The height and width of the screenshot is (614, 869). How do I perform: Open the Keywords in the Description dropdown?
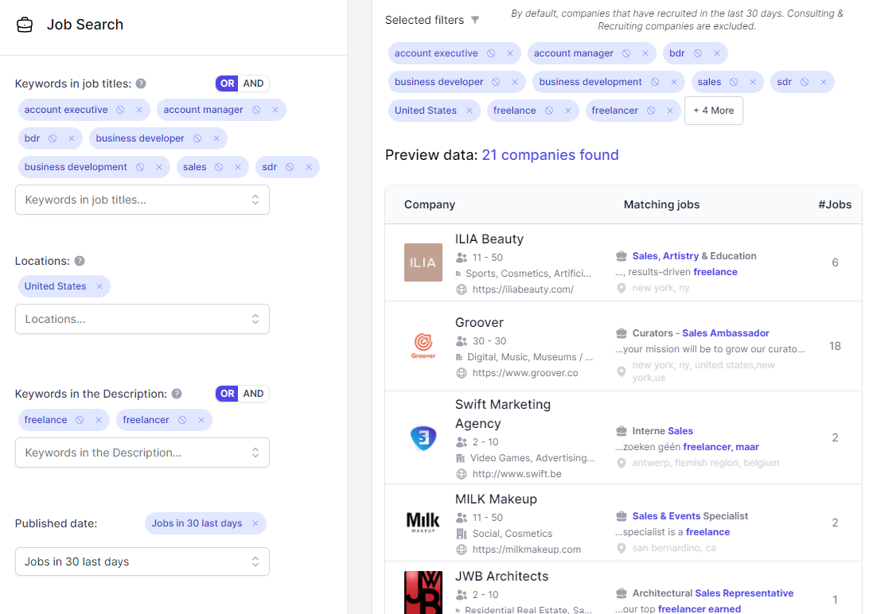[x=142, y=453]
